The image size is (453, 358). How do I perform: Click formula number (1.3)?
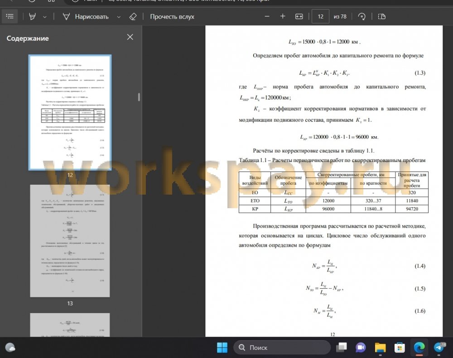tap(420, 73)
